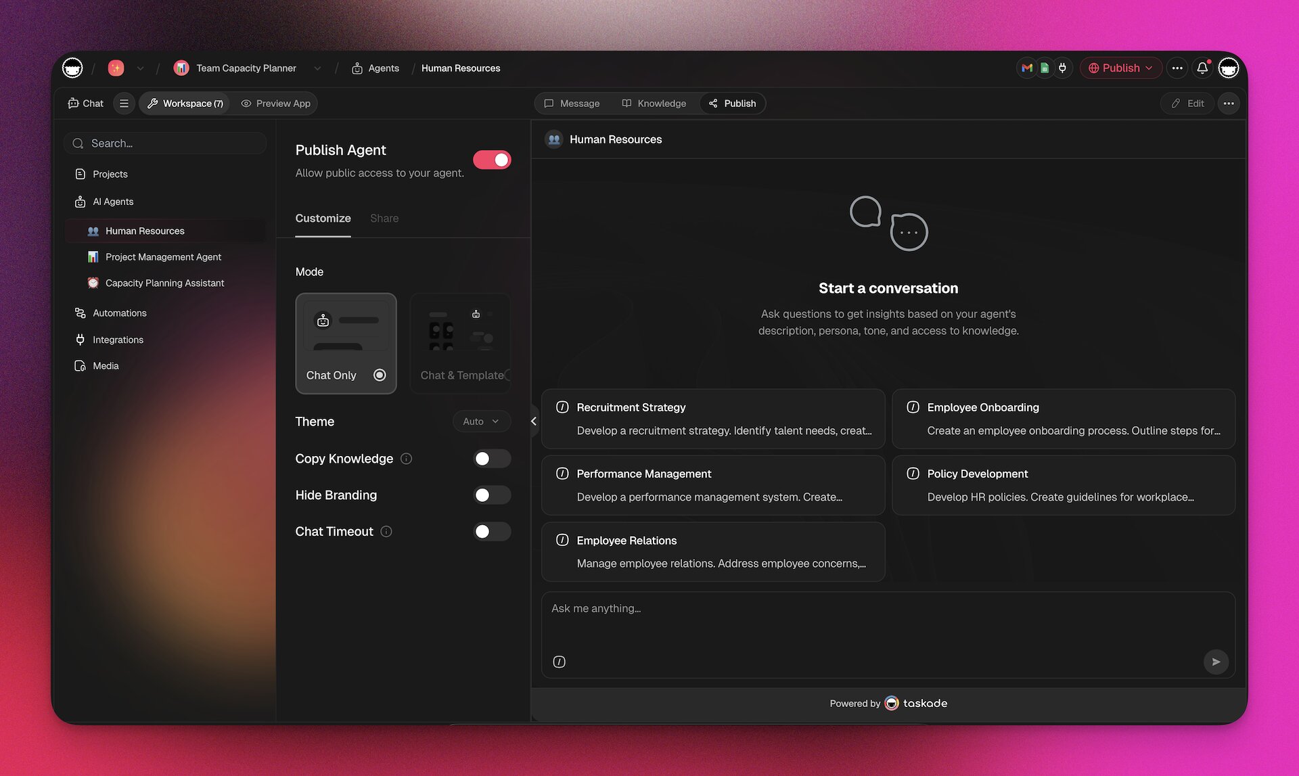
Task: Click the send arrow in chat input
Action: pyautogui.click(x=1216, y=662)
